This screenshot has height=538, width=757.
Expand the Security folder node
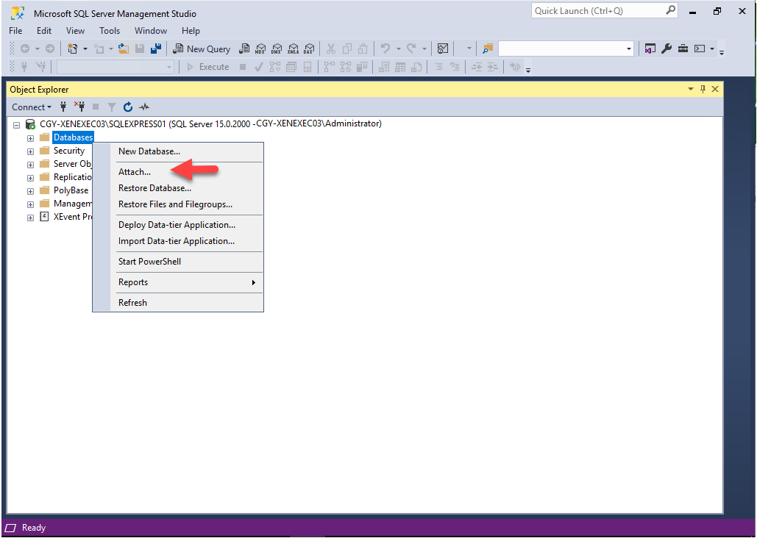pyautogui.click(x=31, y=151)
